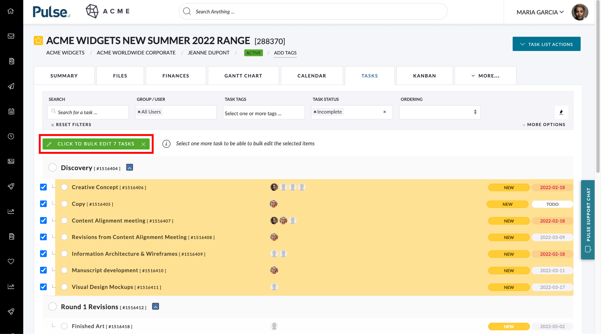
Task: Click TODO badge on Copy task
Action: 552,204
